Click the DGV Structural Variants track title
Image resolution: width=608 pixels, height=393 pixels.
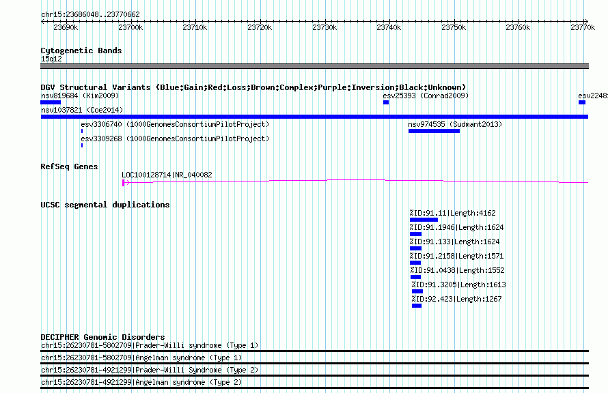253,87
